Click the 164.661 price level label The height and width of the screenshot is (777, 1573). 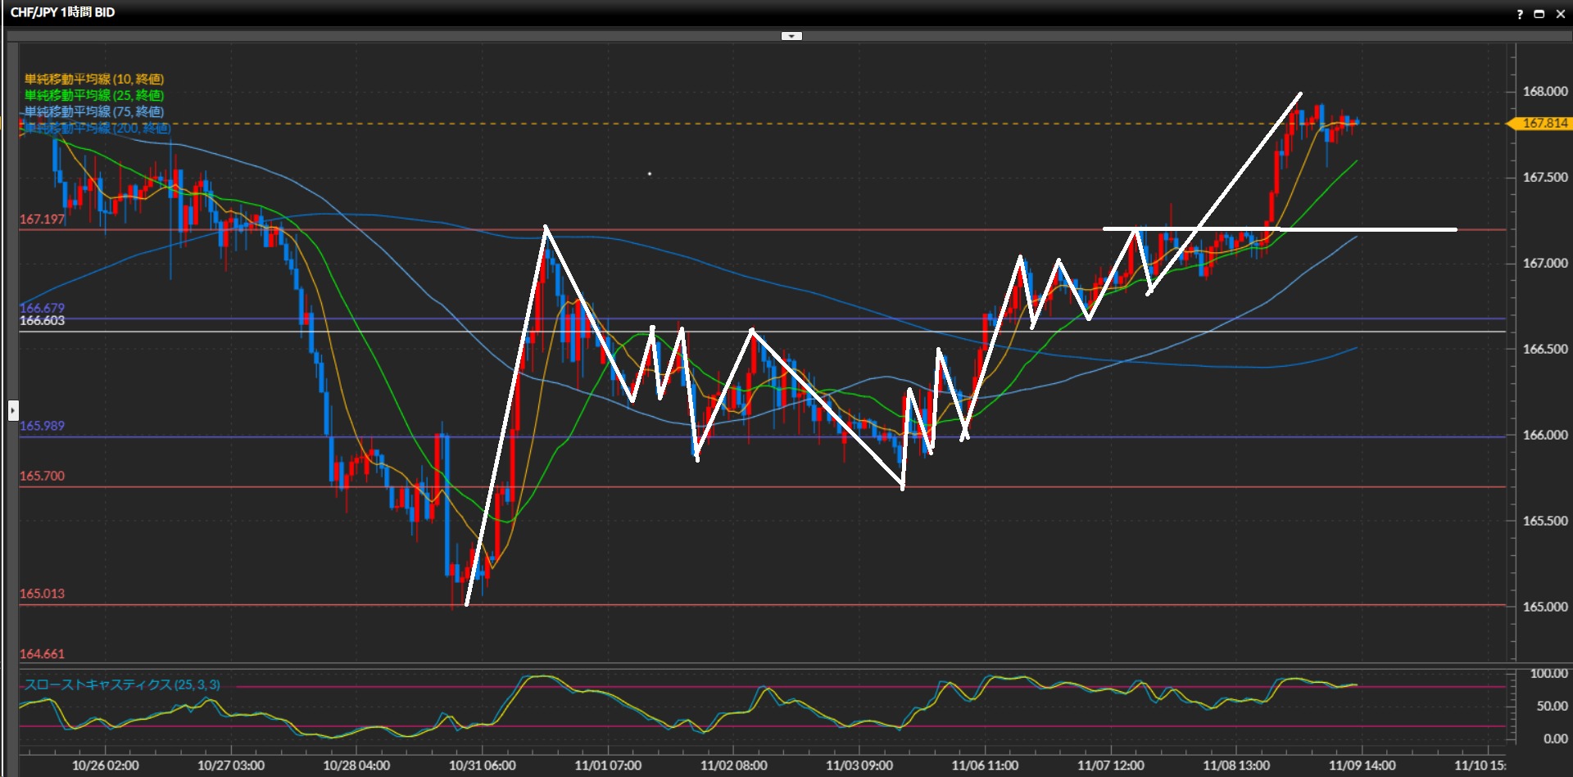[x=42, y=654]
